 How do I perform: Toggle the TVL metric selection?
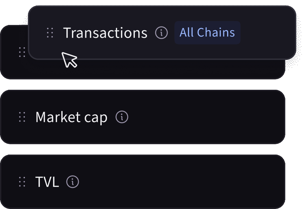(x=47, y=181)
